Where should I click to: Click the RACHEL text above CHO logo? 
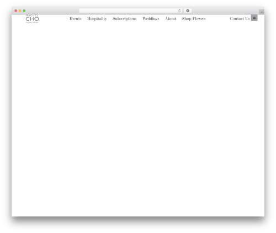point(32,15)
